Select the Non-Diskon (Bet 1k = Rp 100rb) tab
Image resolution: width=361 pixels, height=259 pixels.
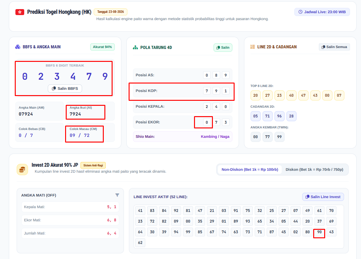pos(250,170)
